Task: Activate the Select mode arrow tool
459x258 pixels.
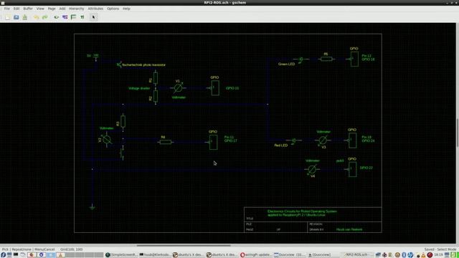Action: tap(94, 17)
